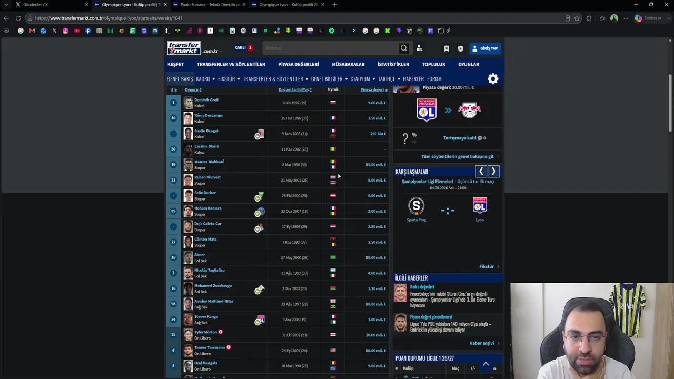Screen dimensions: 674x379
Task: Click the transfer badge icon in Mohamed Ouédraogo row
Action: (259, 290)
